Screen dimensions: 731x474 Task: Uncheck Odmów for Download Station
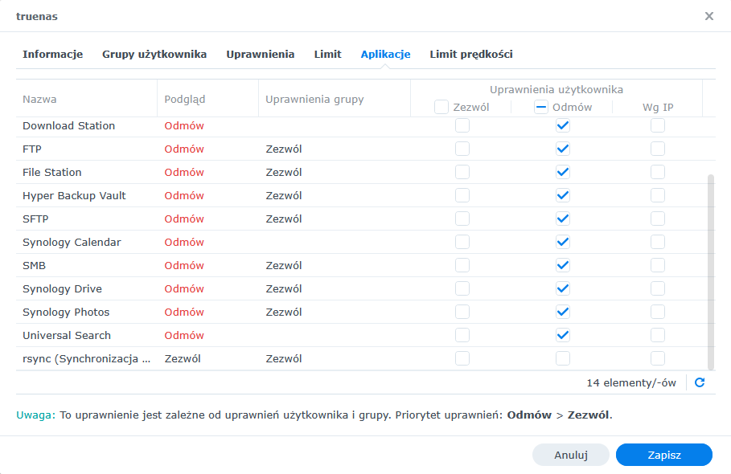[563, 125]
